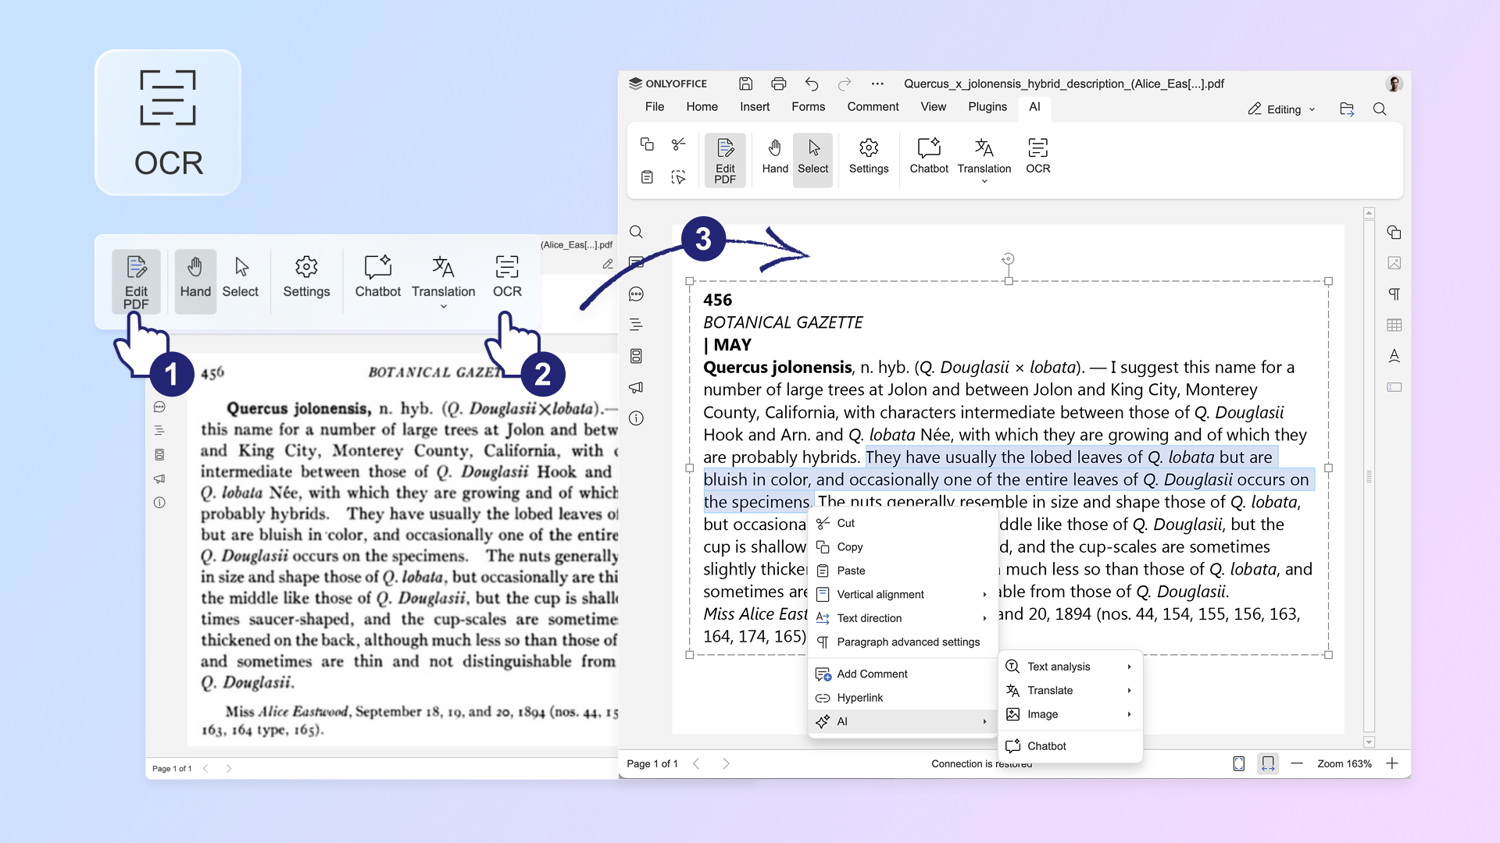Image resolution: width=1500 pixels, height=843 pixels.
Task: Choose Paste from the context menu
Action: [x=902, y=571]
